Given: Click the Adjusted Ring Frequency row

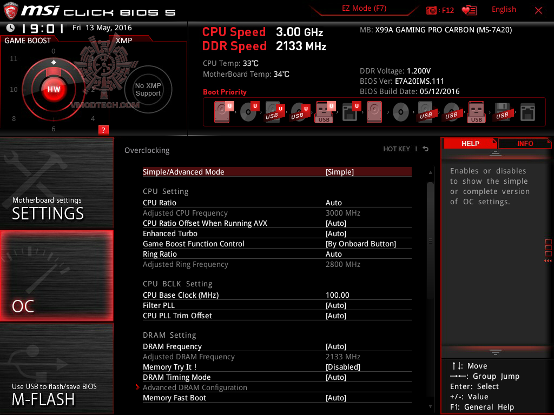Looking at the screenshot, I should (x=277, y=264).
